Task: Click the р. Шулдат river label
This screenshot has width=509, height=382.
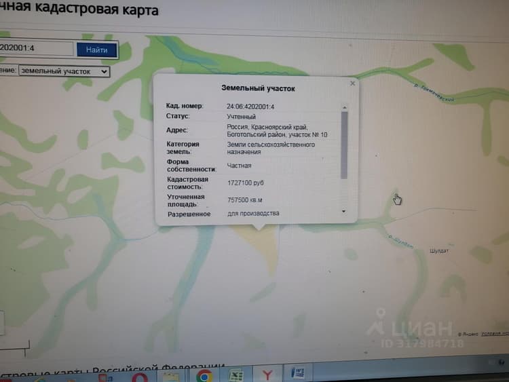Action: pos(401,242)
